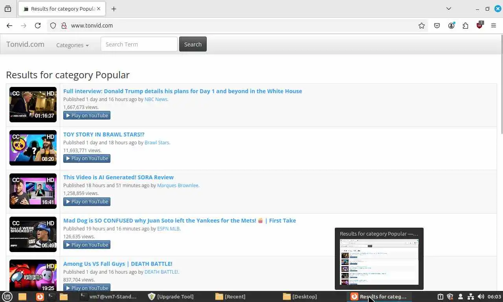Screen dimensions: 503x302
Task: Open the extensions puzzle icon
Action: (466, 26)
